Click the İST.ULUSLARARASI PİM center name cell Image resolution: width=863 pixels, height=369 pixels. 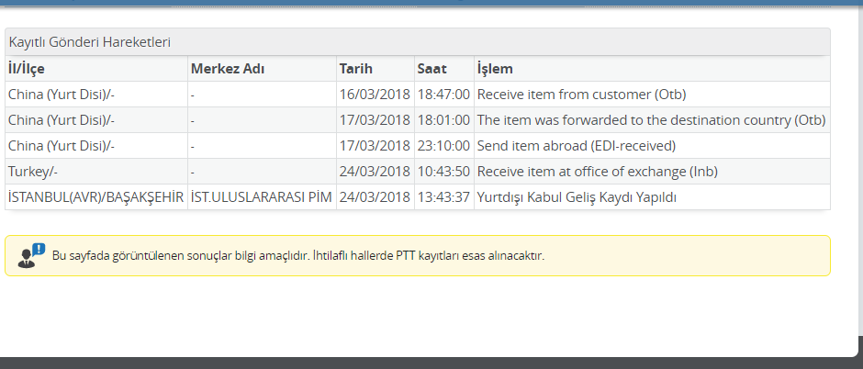(x=262, y=197)
